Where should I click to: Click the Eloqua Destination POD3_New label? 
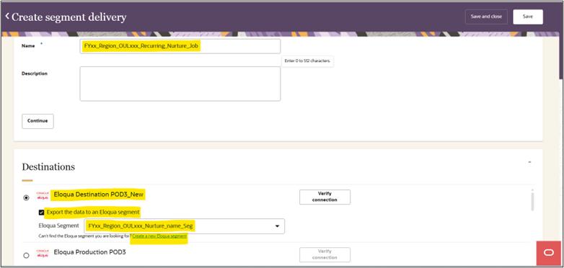(99, 195)
